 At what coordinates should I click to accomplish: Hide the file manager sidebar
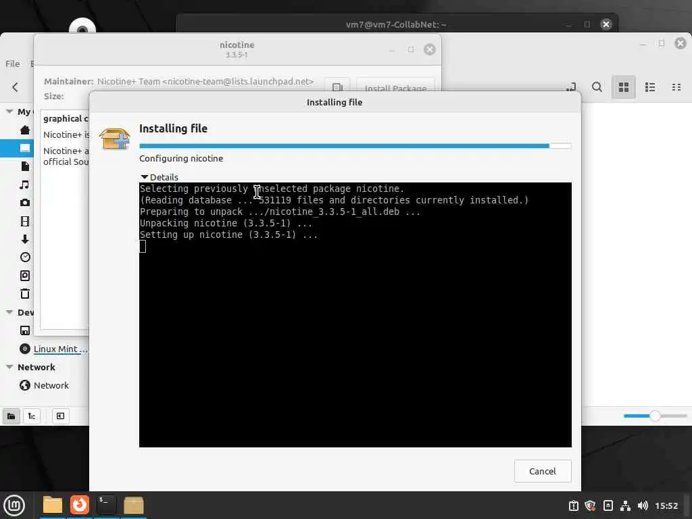click(60, 416)
